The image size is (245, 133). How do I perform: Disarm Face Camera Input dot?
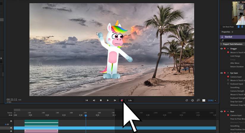pos(228,115)
